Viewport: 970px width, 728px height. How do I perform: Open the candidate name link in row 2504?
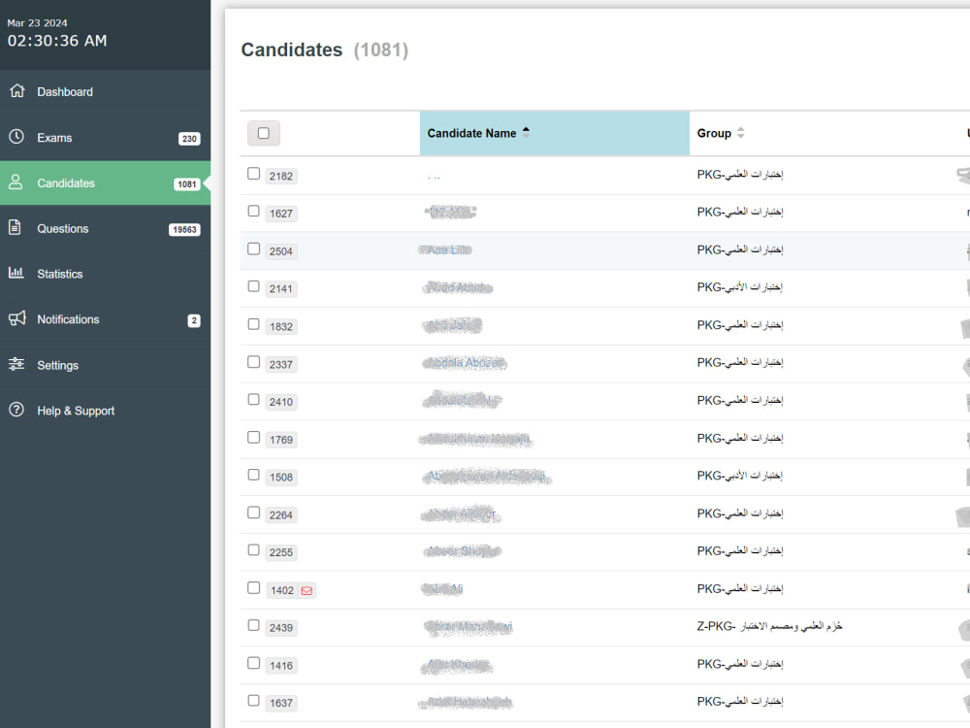(445, 250)
